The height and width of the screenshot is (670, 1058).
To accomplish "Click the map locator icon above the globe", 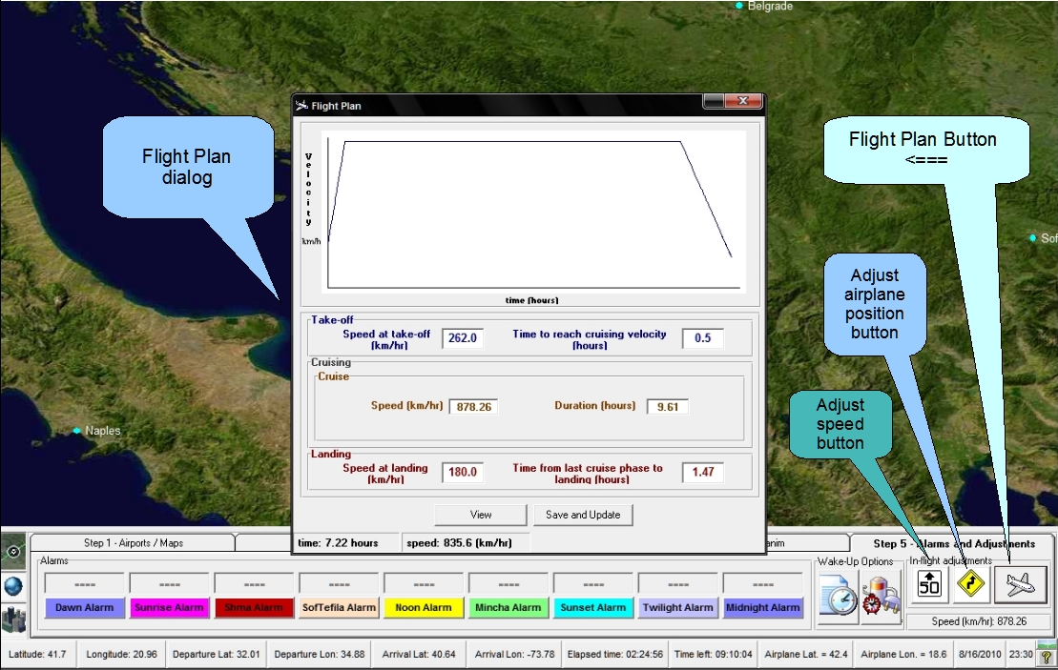I will click(x=12, y=552).
